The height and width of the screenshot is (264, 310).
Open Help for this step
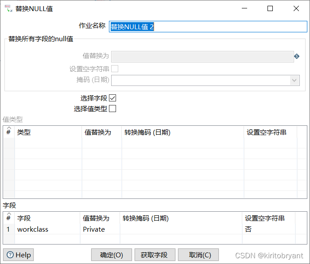point(19,255)
